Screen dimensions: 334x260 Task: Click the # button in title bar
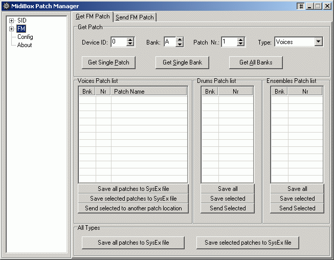[x=301, y=6]
